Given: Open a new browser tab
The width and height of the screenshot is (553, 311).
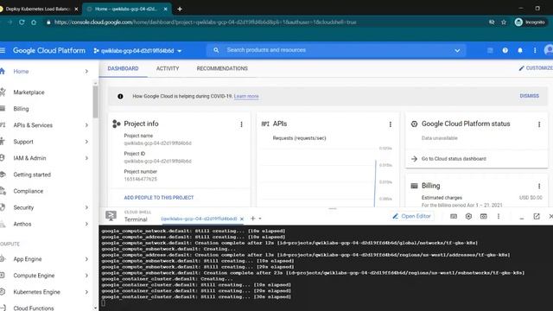Looking at the screenshot, I should pos(180,9).
